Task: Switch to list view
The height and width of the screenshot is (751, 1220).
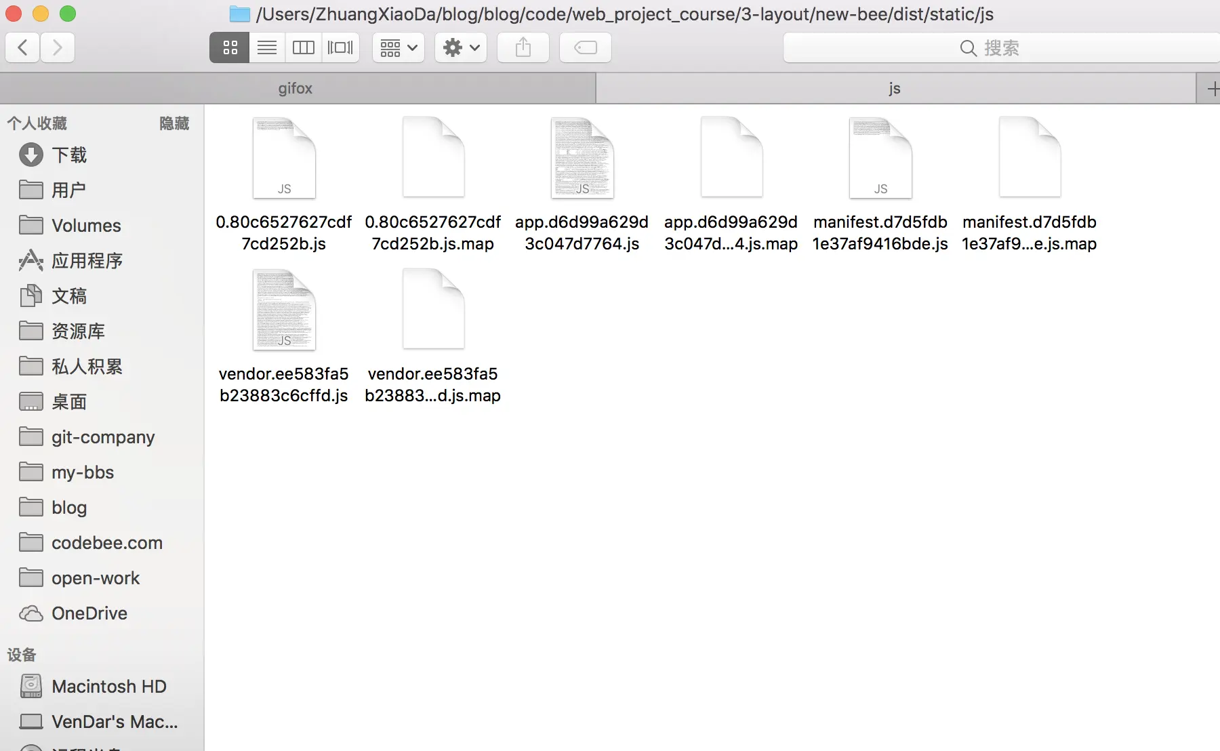Action: click(x=267, y=47)
